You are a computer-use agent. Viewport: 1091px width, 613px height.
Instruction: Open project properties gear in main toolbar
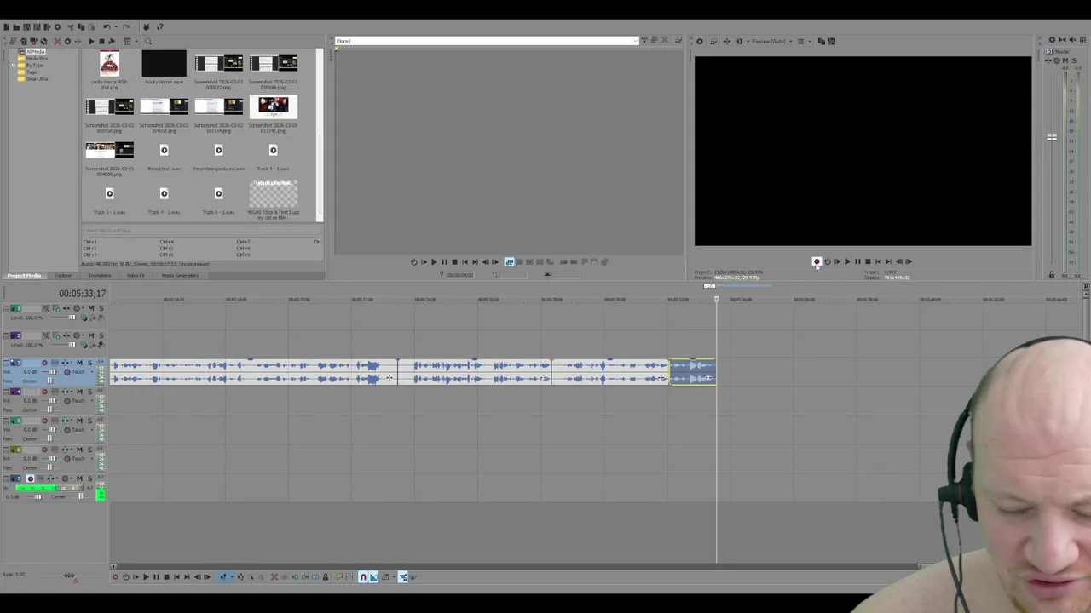(57, 27)
